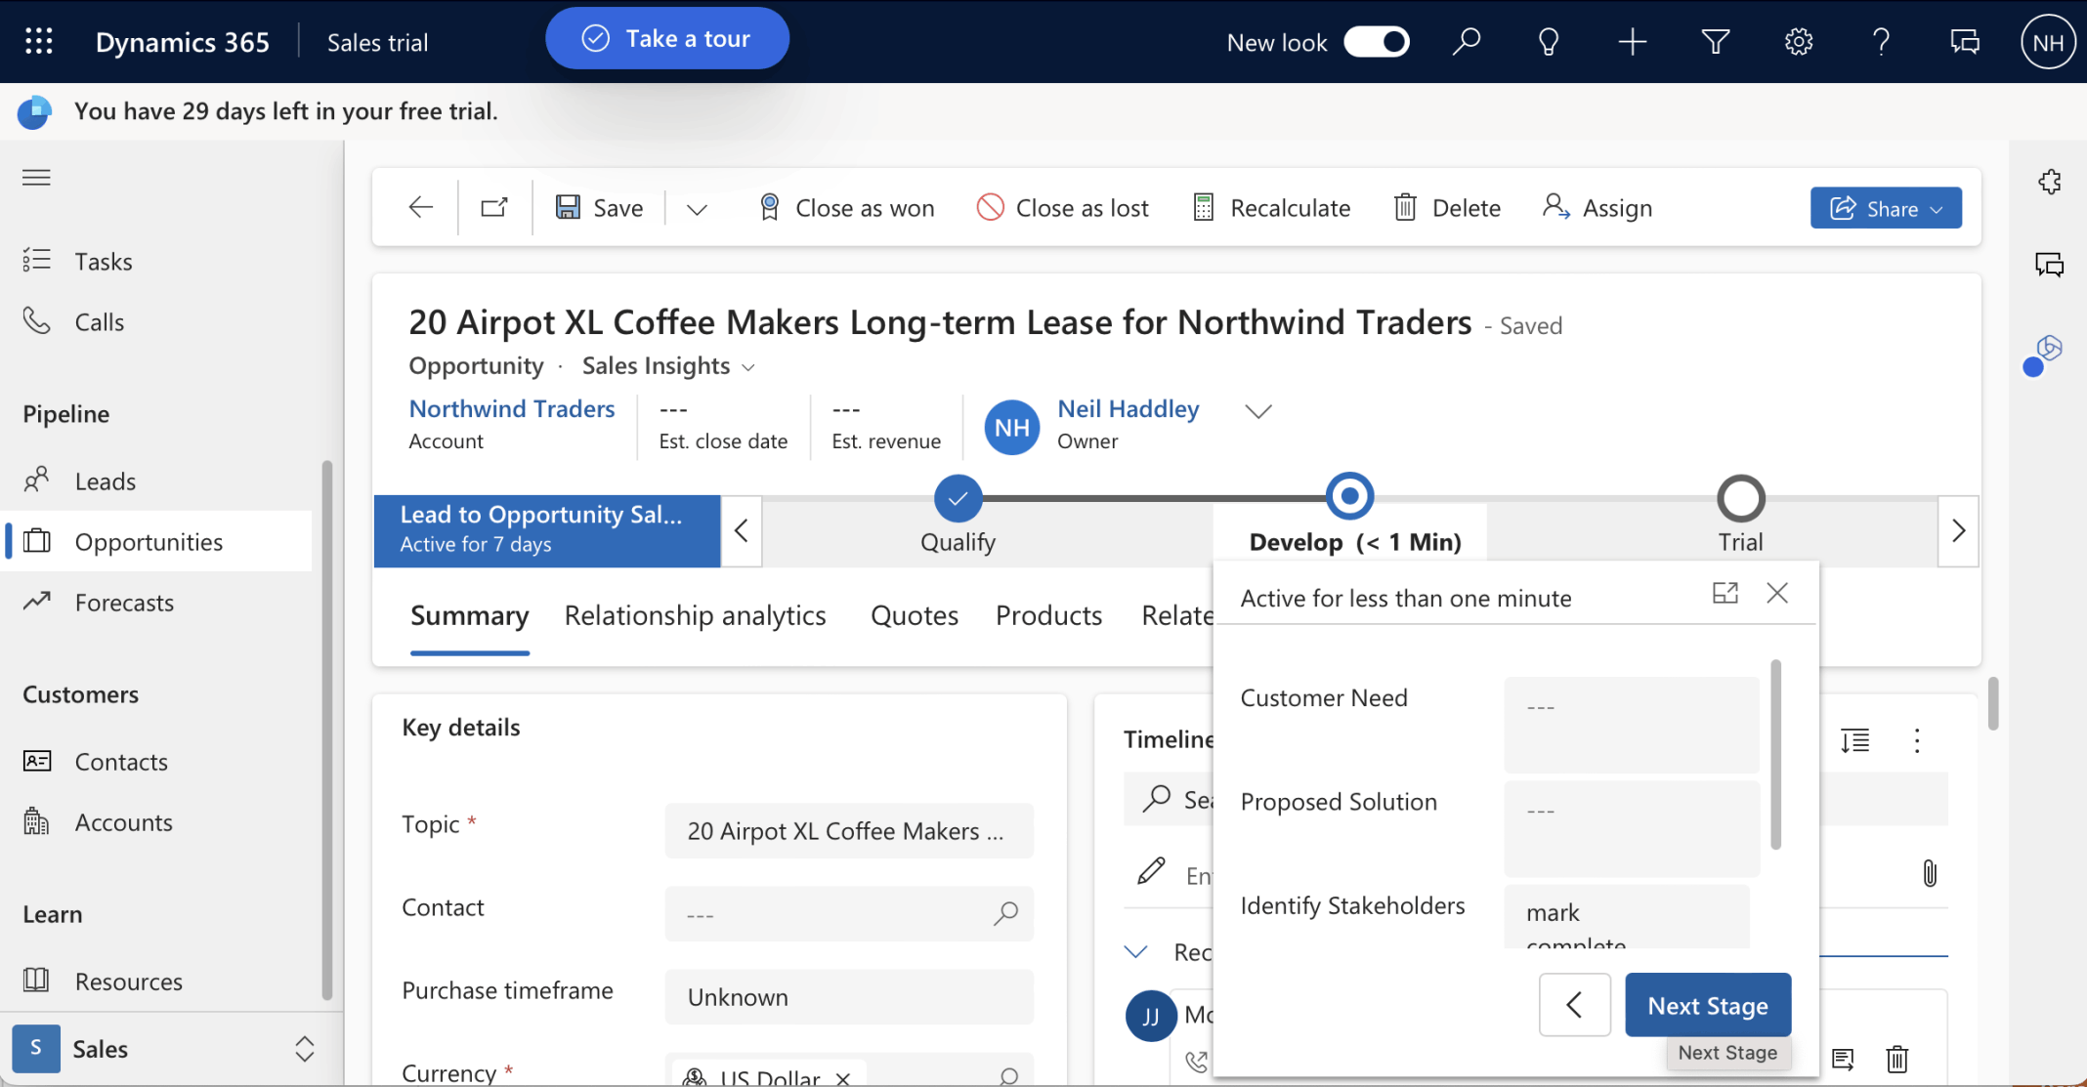Click the stage flyout vertical scrollbar
The image size is (2087, 1087).
(1775, 754)
